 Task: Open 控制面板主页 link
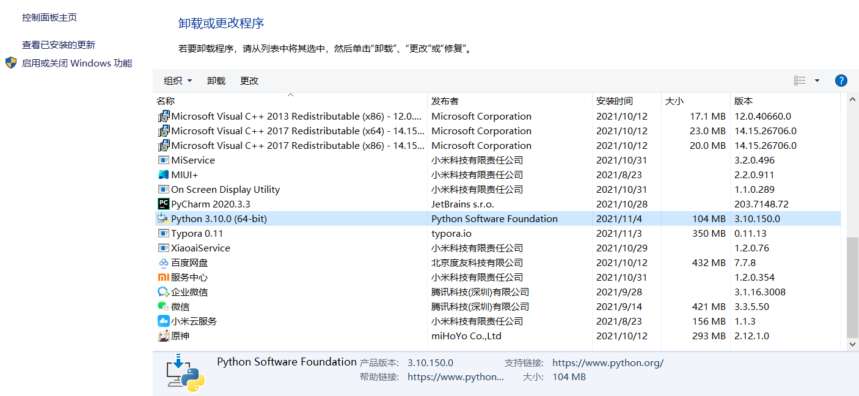[49, 18]
